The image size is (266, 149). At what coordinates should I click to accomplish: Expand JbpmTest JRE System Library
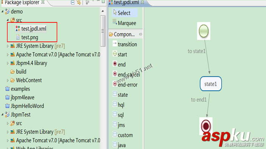(x=8, y=132)
